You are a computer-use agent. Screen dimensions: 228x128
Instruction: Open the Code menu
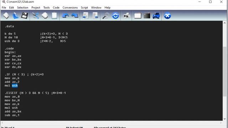click(x=56, y=7)
